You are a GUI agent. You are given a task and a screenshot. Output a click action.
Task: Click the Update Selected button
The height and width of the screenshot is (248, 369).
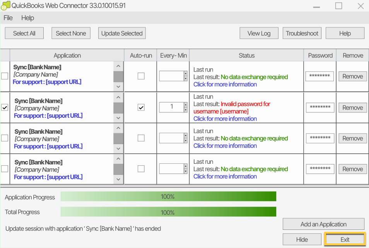[122, 33]
